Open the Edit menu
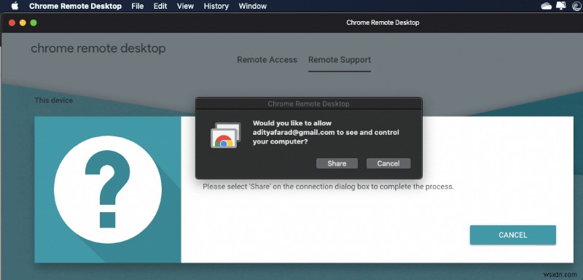This screenshot has width=583, height=280. [x=160, y=6]
